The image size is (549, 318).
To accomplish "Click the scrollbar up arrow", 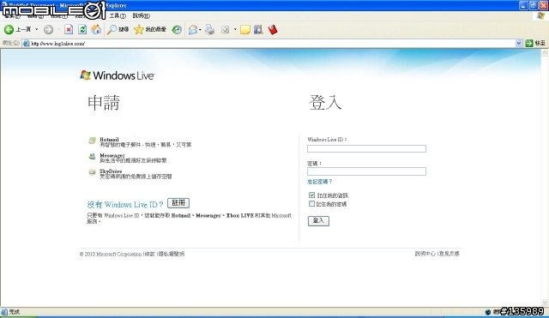I will 545,53.
